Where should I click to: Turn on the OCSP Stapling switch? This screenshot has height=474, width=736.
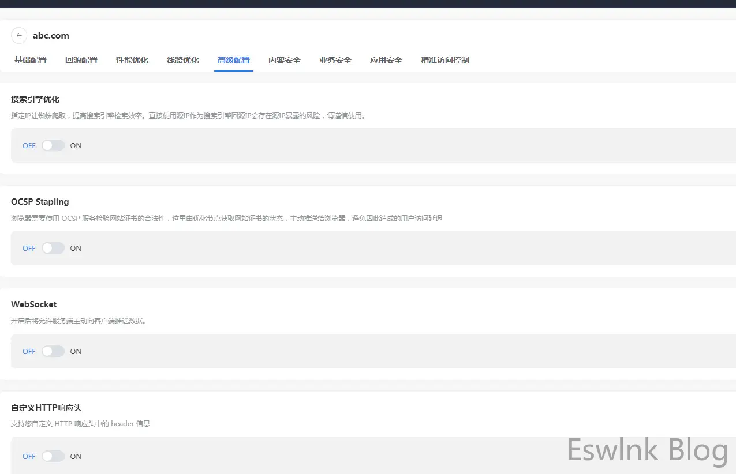pyautogui.click(x=53, y=248)
